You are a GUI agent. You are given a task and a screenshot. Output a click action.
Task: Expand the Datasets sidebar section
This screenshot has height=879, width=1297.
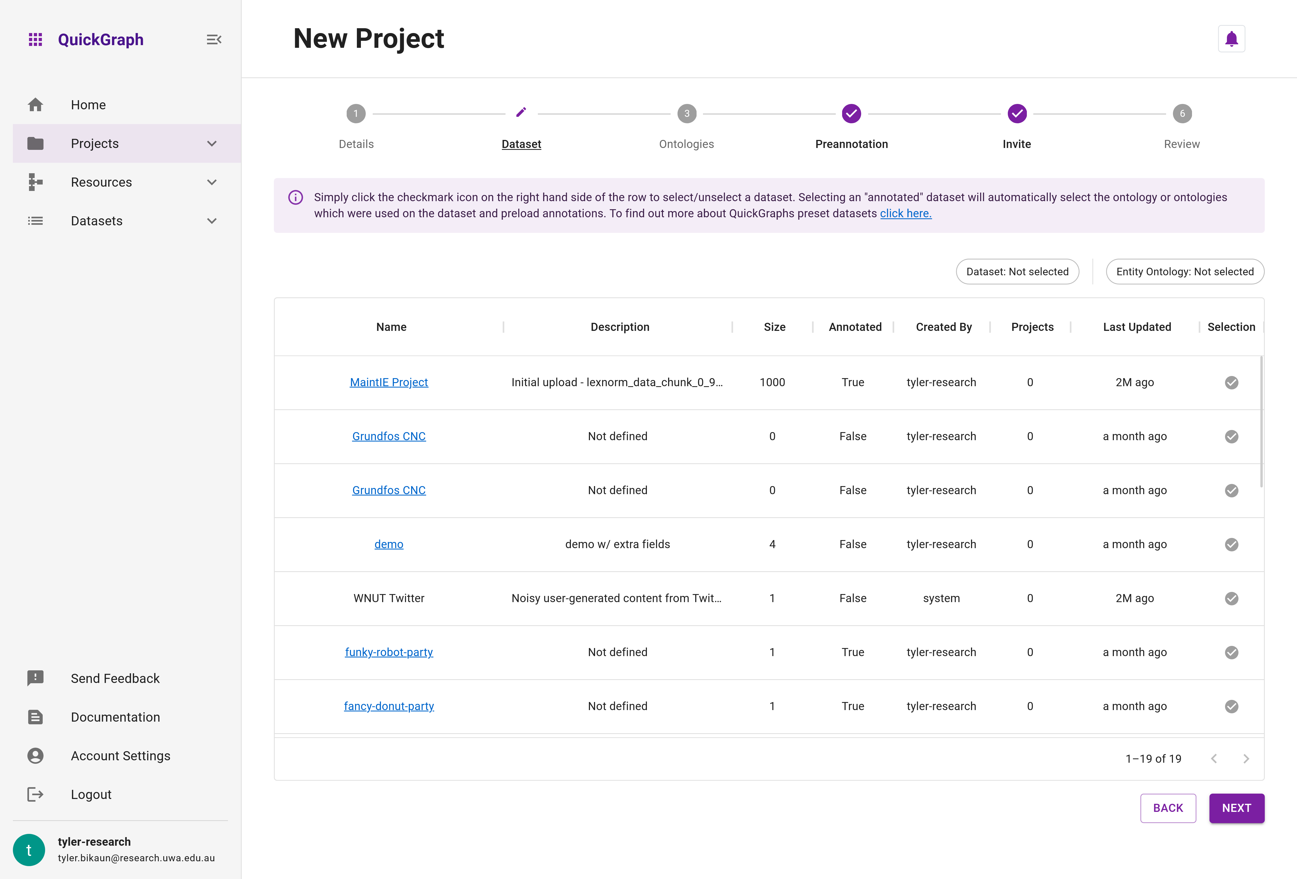click(211, 221)
